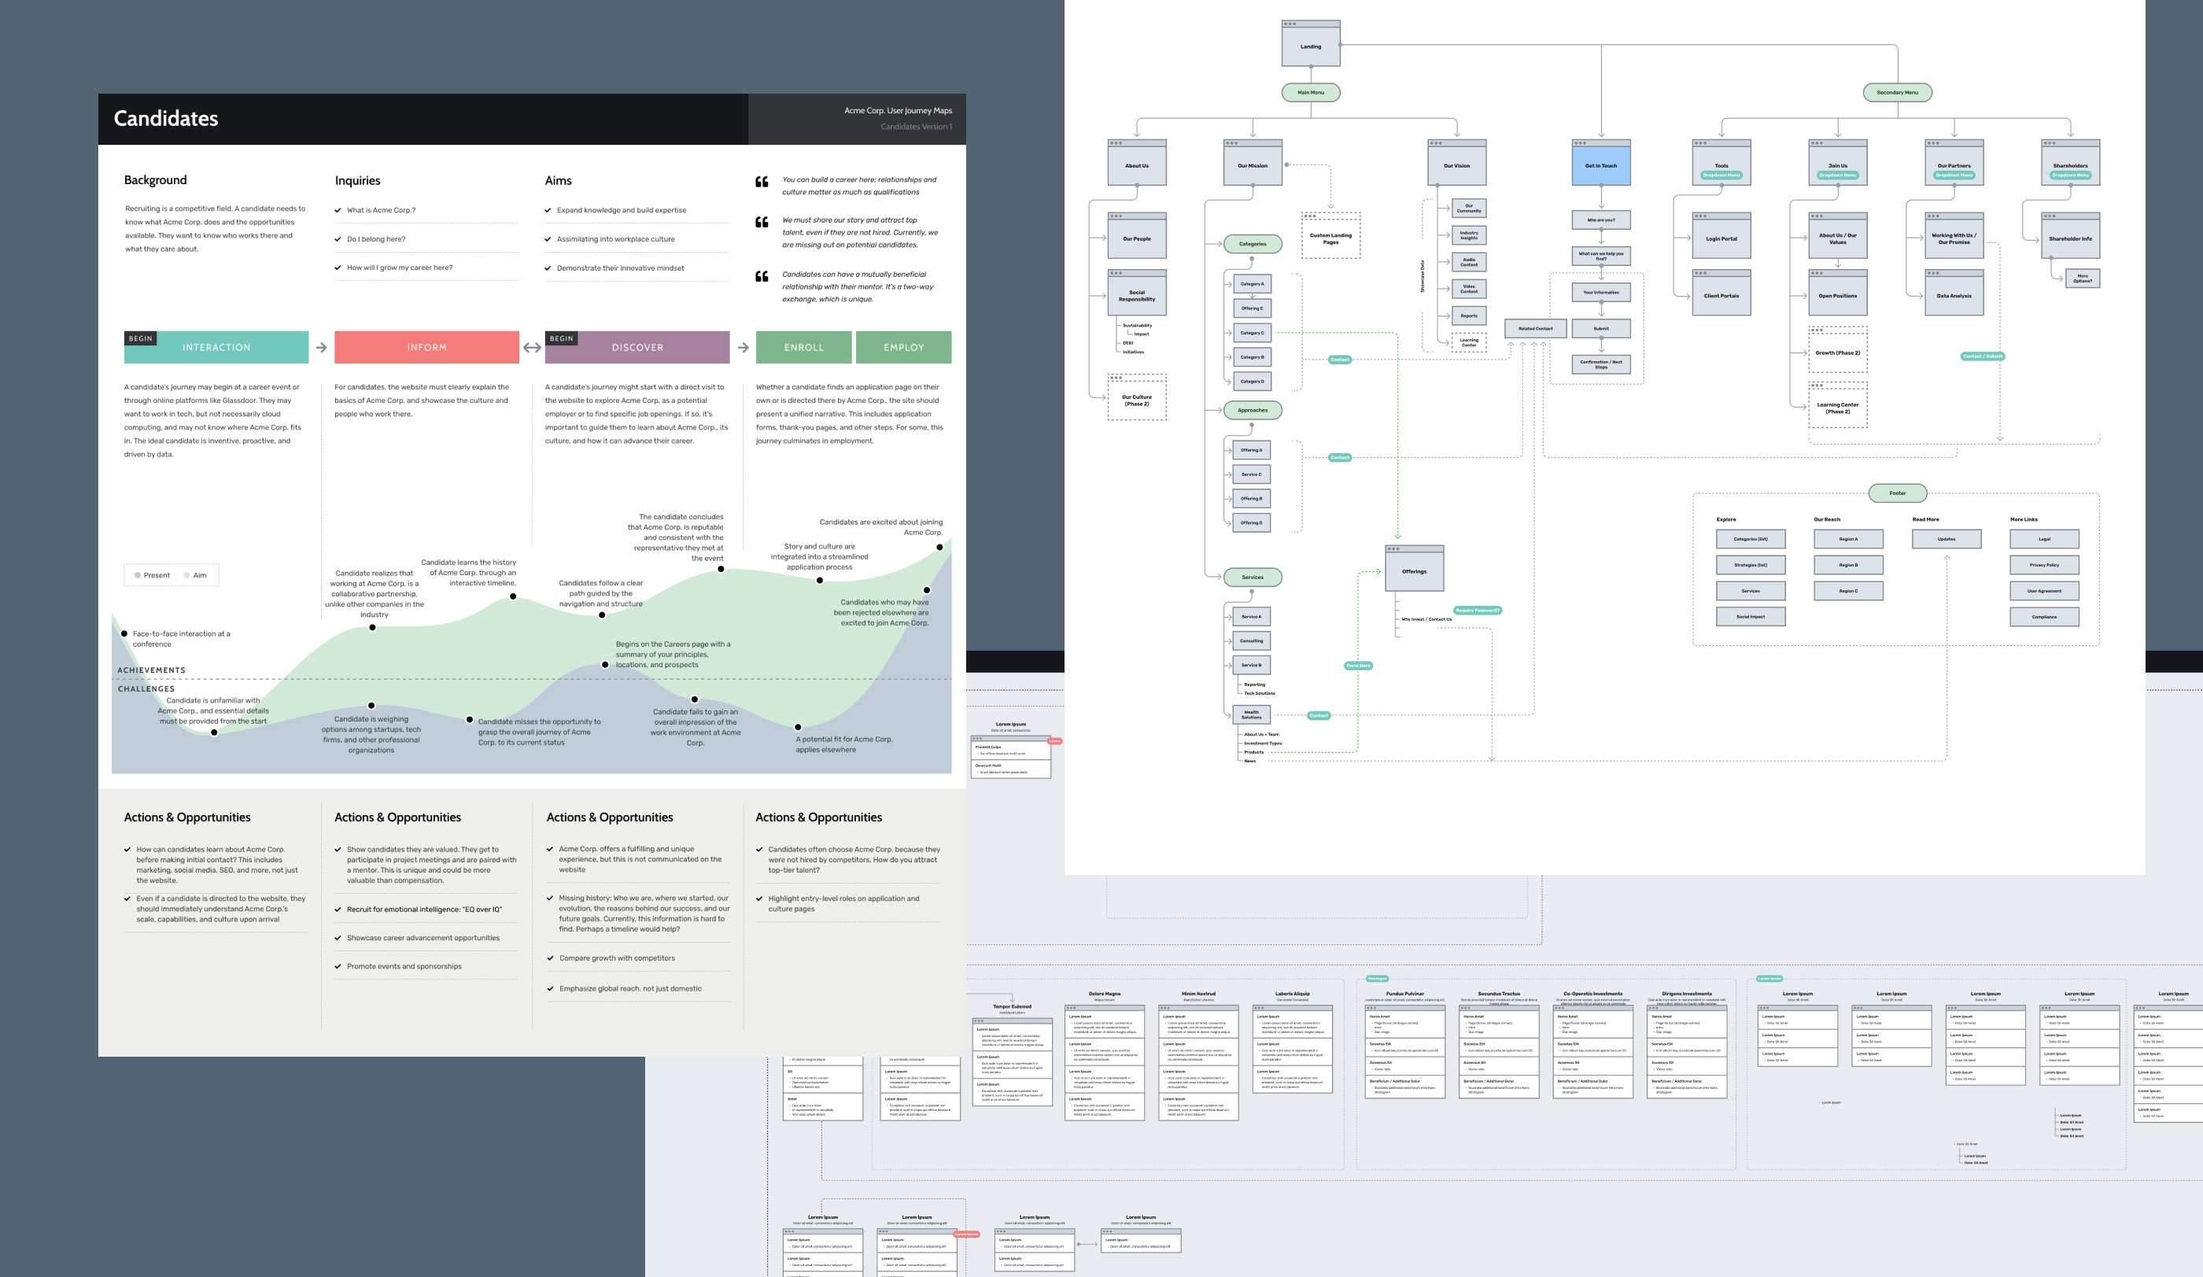Click the BEGIN tag on the Discover banner
This screenshot has height=1277, width=2203.
pos(561,338)
